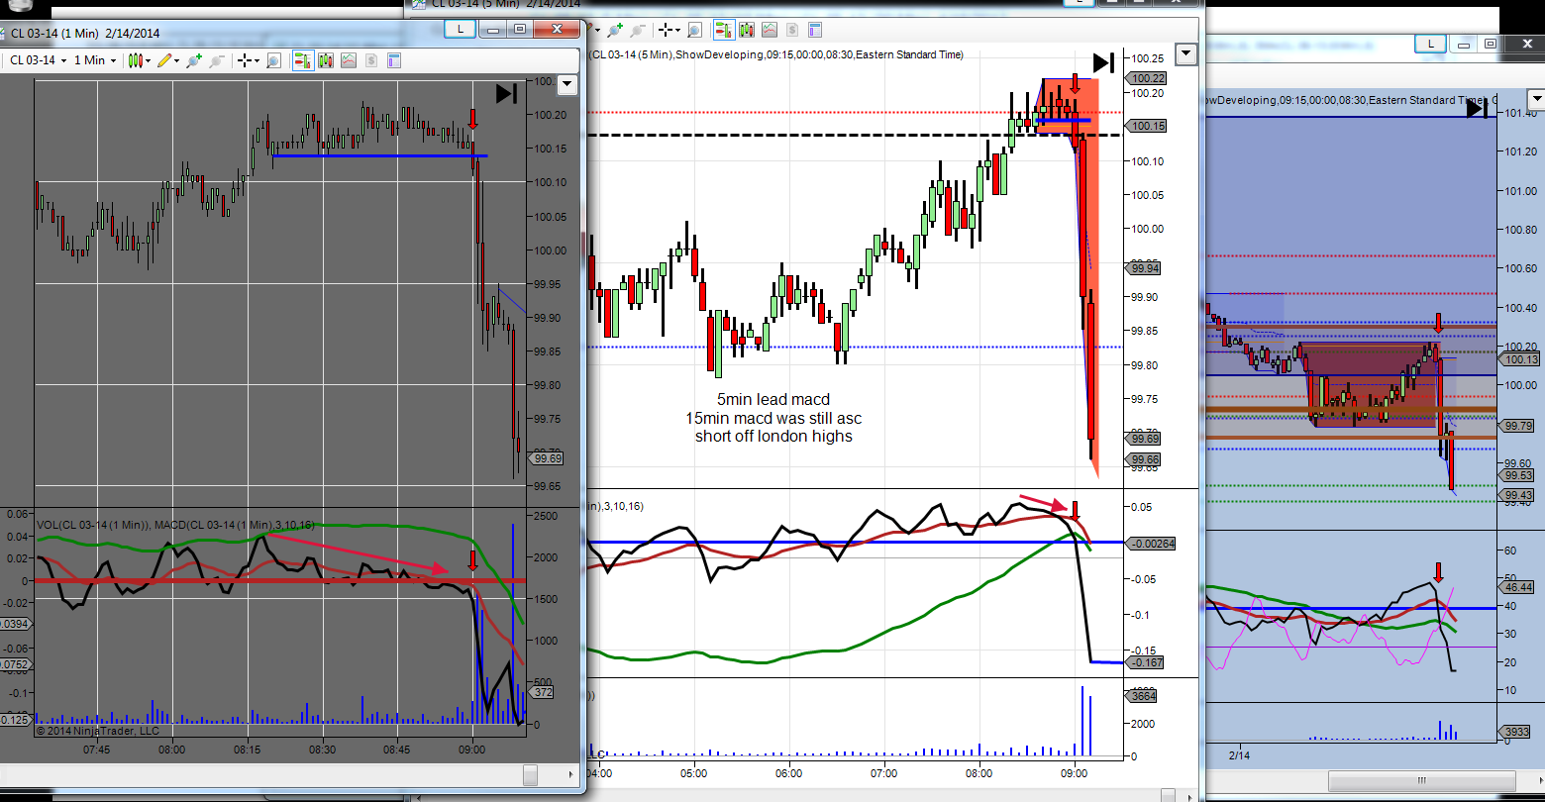
Task: Click 372 volume label in 1 Min chart
Action: click(543, 693)
